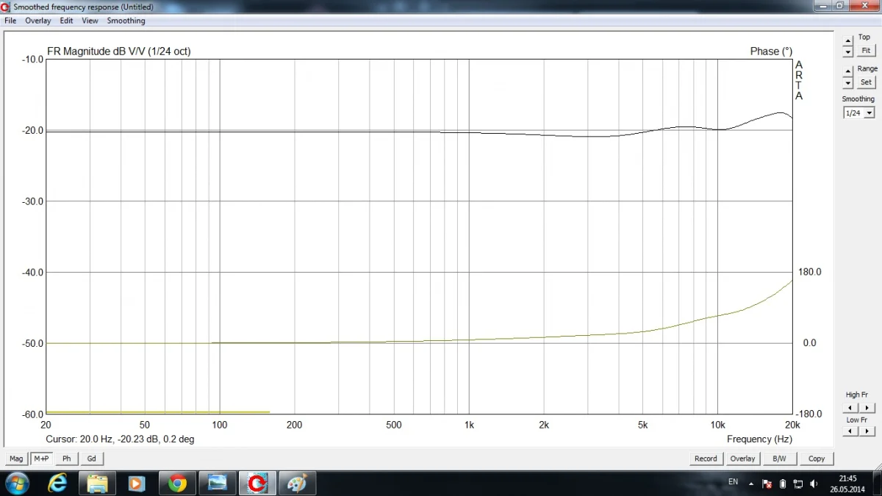Click the FR Magnitude dB V/V title
This screenshot has width=882, height=496.
tap(118, 51)
